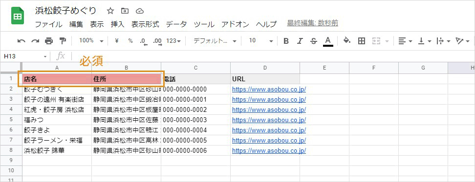This screenshot has height=182, width=475.
Task: Select the cell 餃子きよ
Action: (x=57, y=130)
